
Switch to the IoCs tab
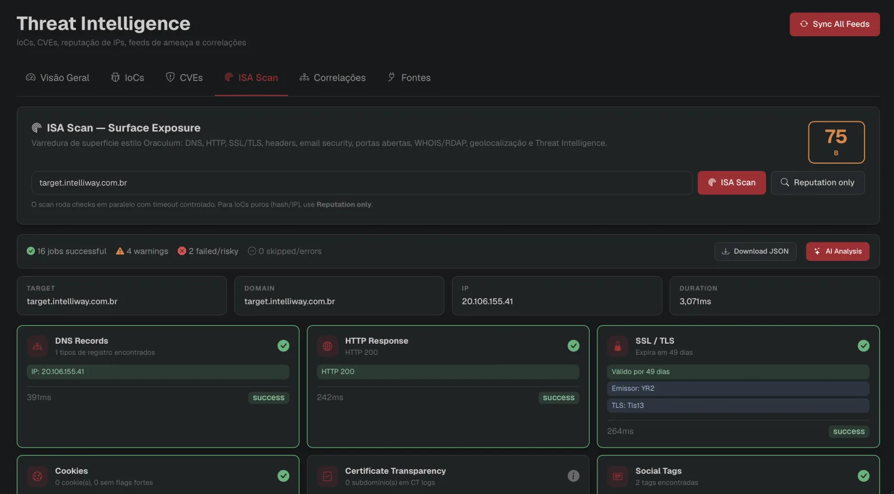(127, 78)
